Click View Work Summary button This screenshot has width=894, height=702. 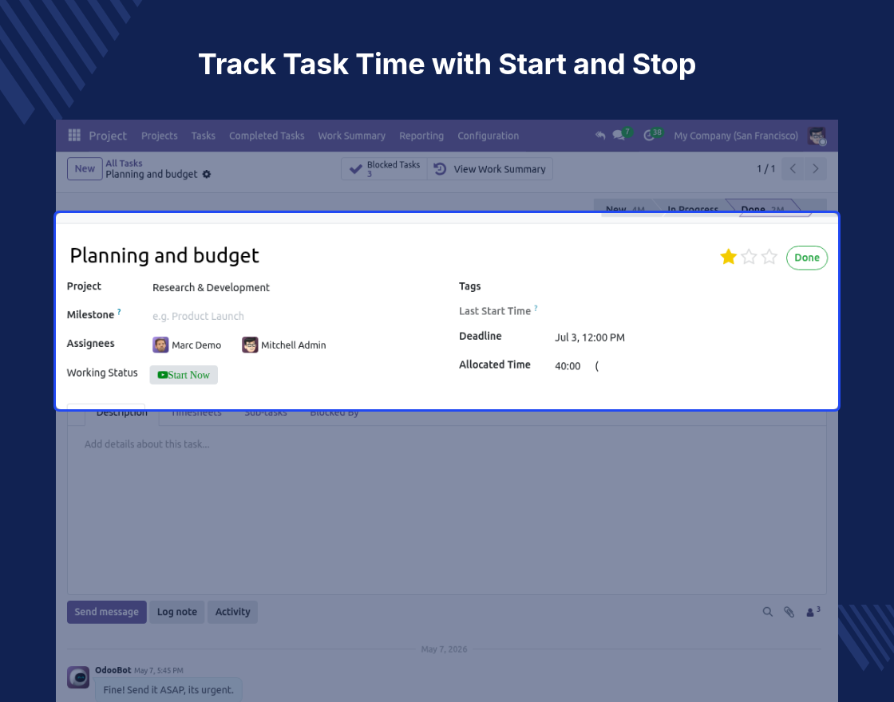click(x=490, y=168)
